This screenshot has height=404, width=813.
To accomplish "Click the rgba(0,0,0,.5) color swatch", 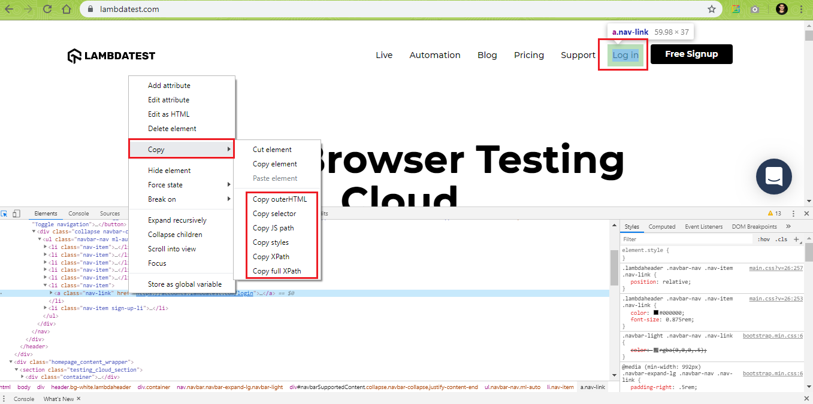I will tap(656, 350).
